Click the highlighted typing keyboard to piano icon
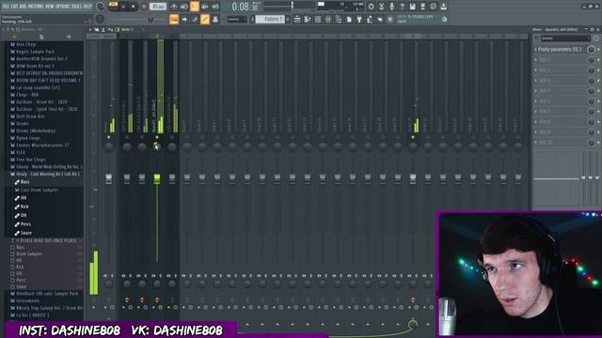 click(x=174, y=20)
